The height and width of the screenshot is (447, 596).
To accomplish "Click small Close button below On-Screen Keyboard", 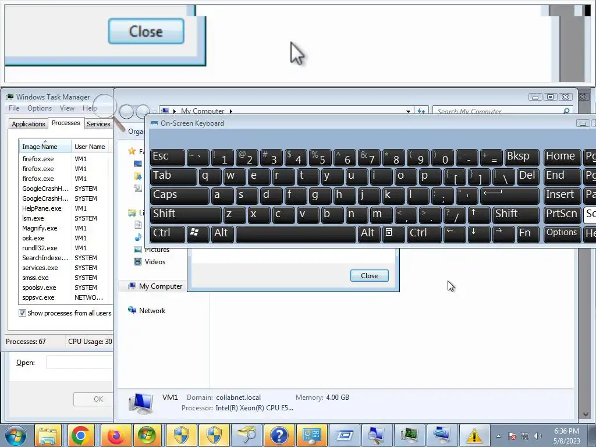I will 369,275.
